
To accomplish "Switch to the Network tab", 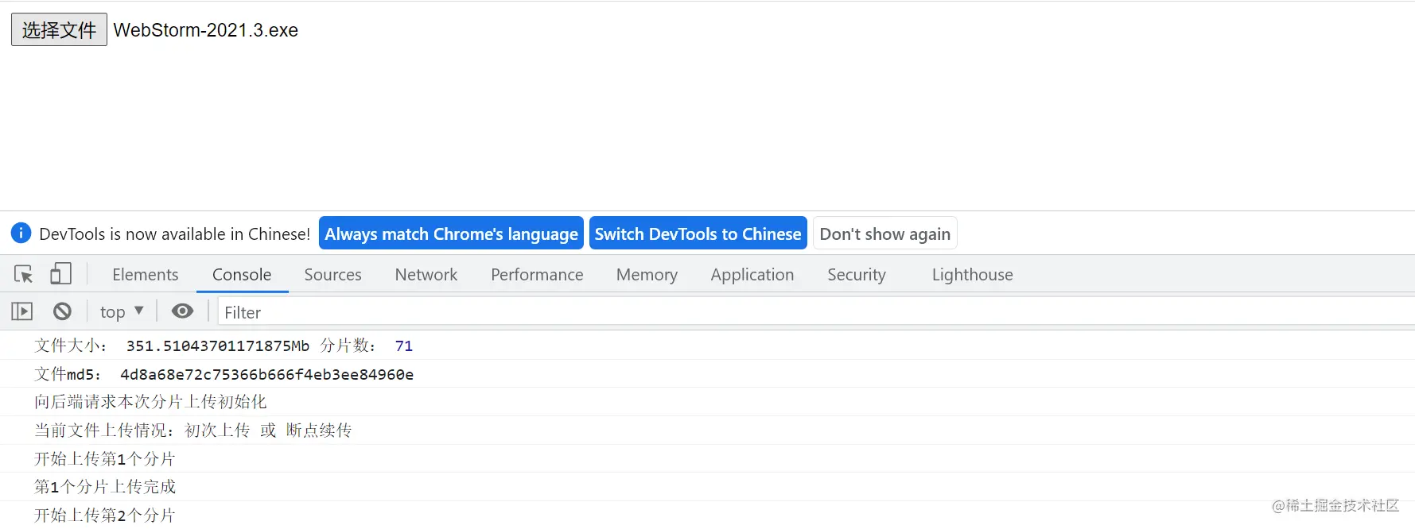I will tap(426, 275).
